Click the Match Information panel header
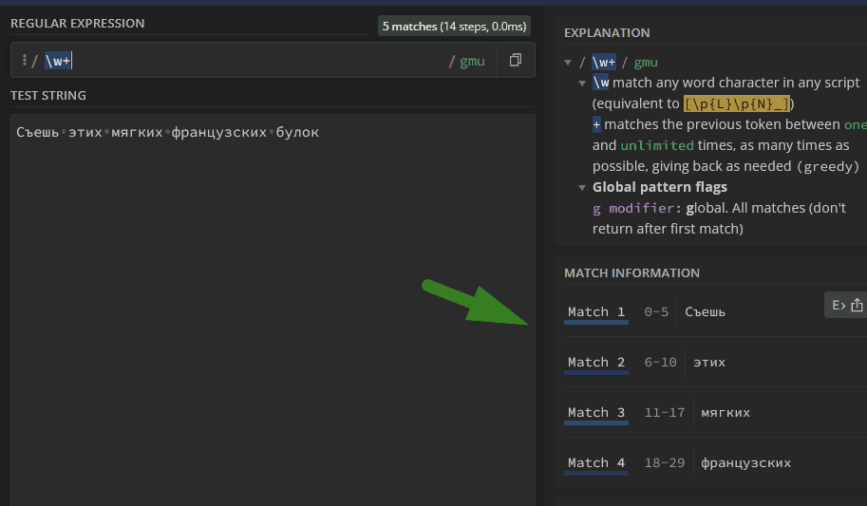Screen dimensions: 867x506 (631, 273)
